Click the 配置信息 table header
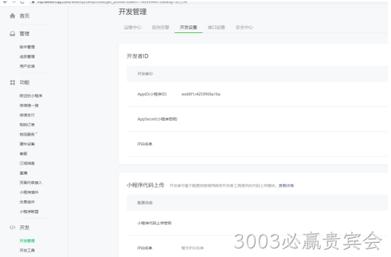The image size is (391, 257). point(145,203)
